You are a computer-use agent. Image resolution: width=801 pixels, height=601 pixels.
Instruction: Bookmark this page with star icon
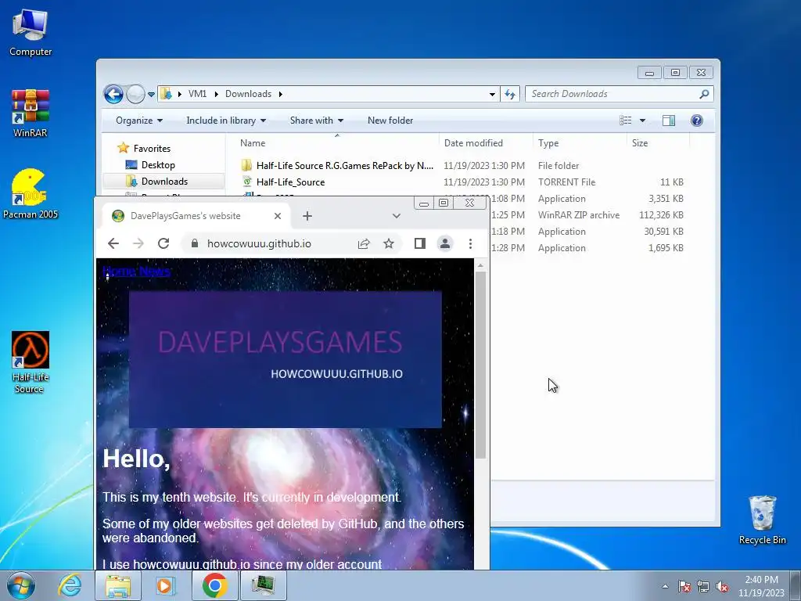[x=389, y=244]
